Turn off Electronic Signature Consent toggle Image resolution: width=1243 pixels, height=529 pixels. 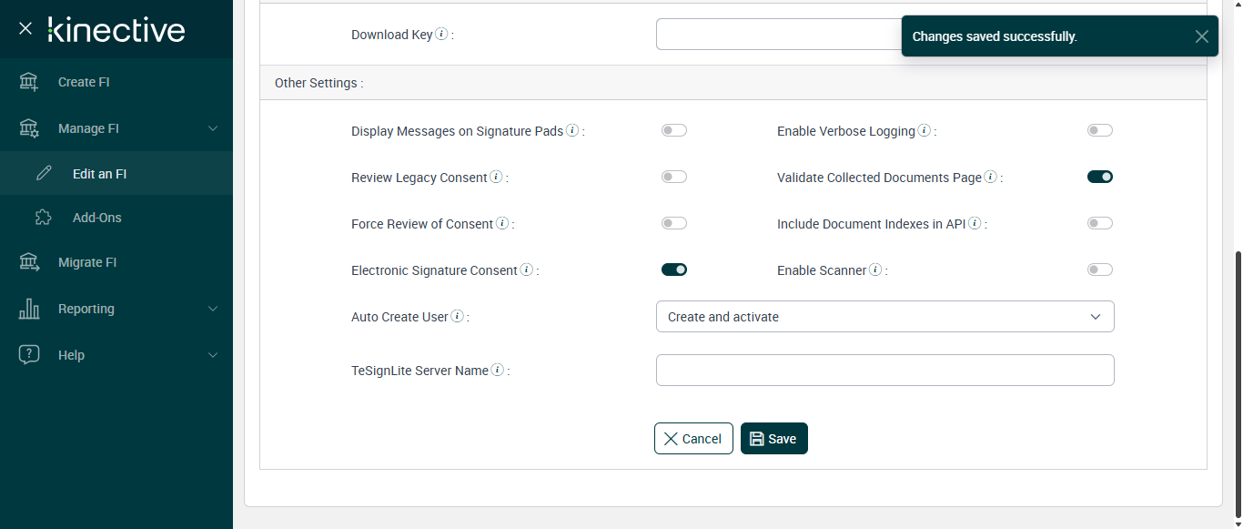pyautogui.click(x=674, y=270)
